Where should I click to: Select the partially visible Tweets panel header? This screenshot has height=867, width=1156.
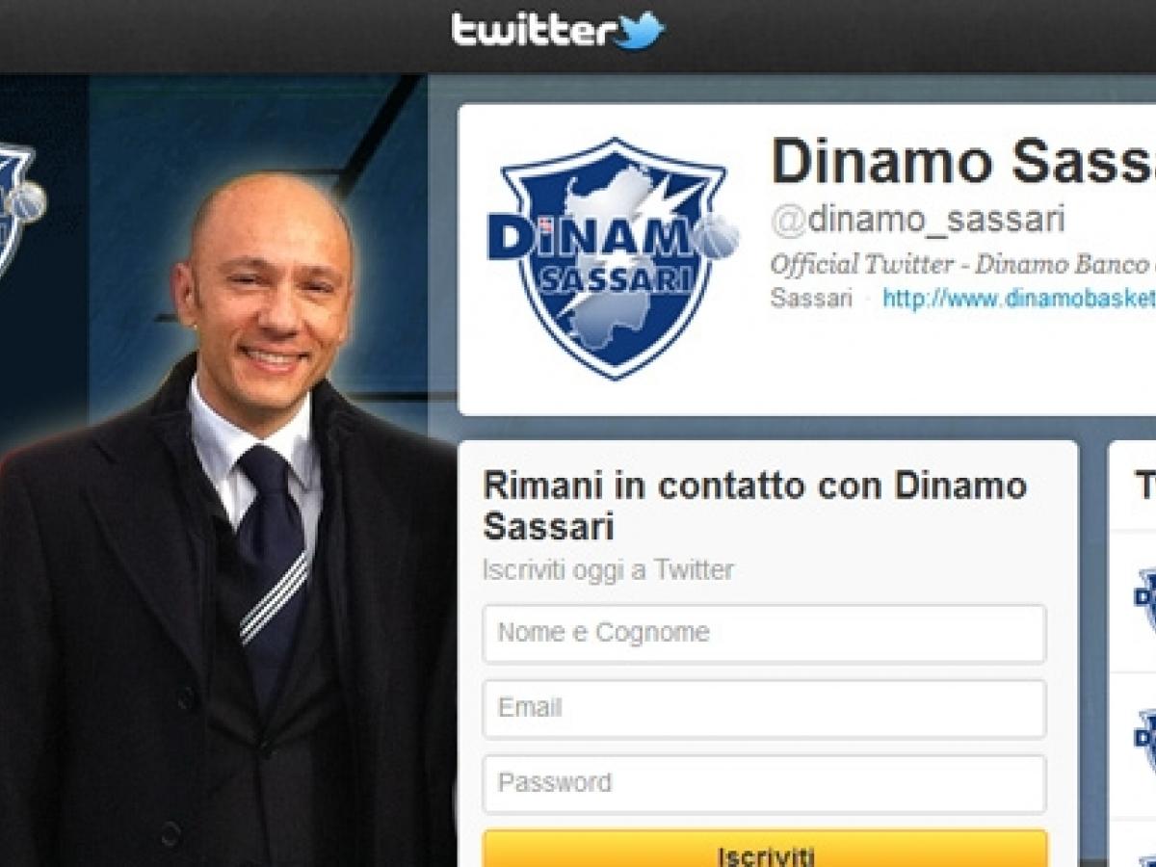tap(1144, 486)
